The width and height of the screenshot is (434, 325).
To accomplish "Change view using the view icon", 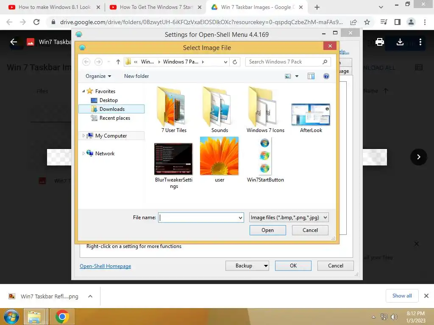I will point(288,76).
